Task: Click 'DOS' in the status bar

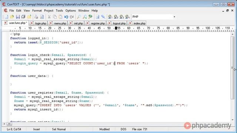Action: click(x=123, y=129)
